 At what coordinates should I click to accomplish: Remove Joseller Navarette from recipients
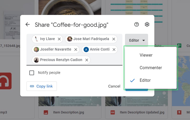[76, 50]
